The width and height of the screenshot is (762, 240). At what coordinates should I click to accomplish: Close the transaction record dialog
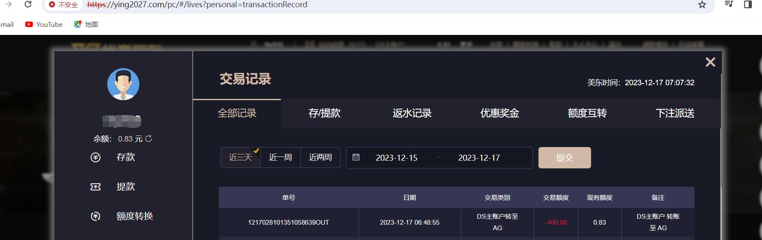[710, 62]
